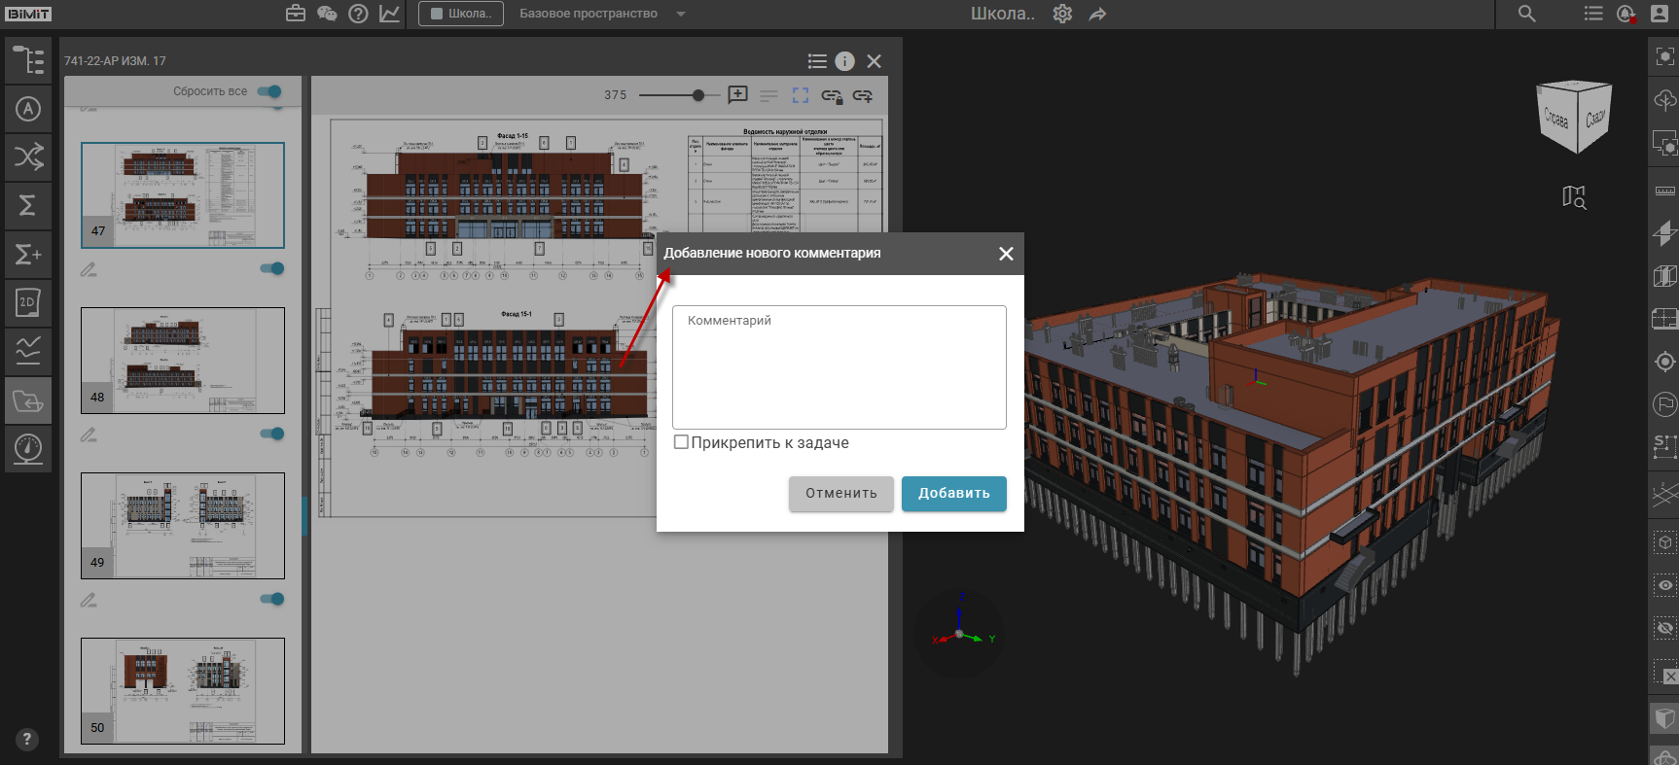Open the settings gear next to Школа
The width and height of the screenshot is (1679, 765).
[x=1062, y=14]
